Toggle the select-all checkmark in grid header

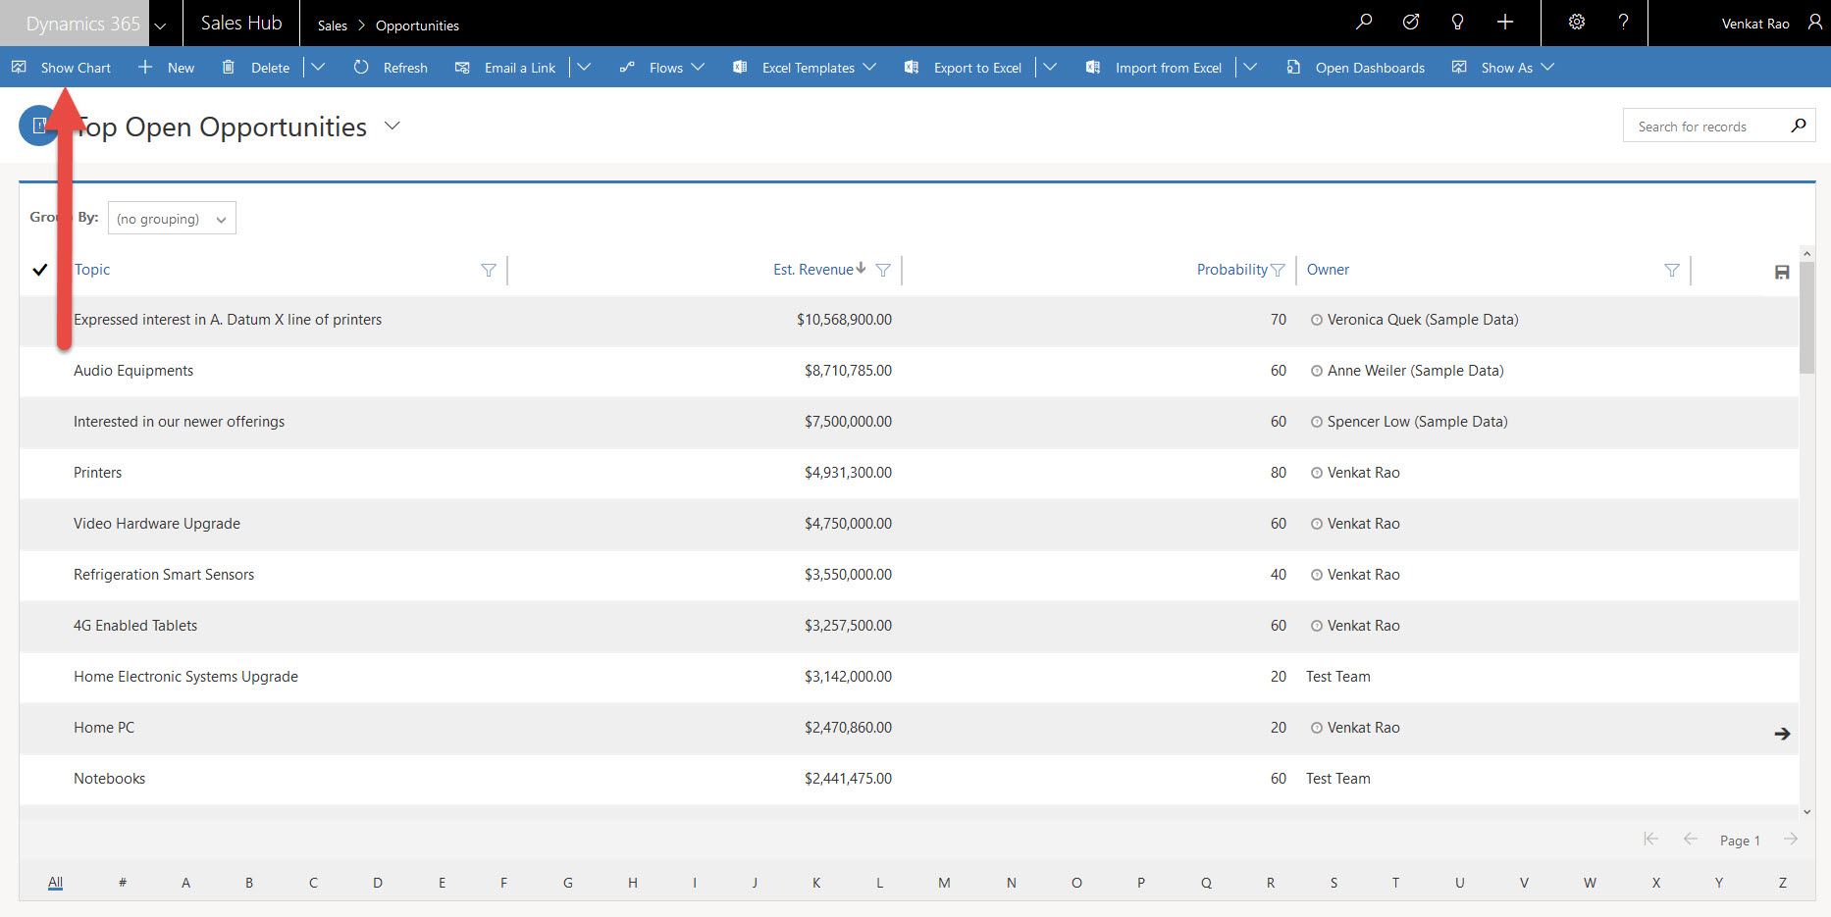point(40,270)
